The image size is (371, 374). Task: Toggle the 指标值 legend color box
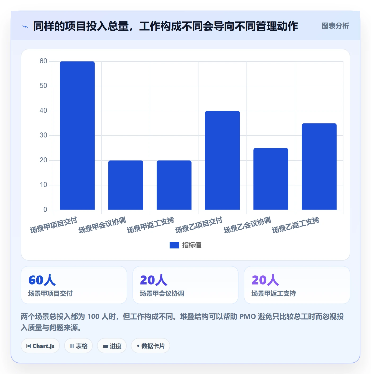click(x=174, y=245)
